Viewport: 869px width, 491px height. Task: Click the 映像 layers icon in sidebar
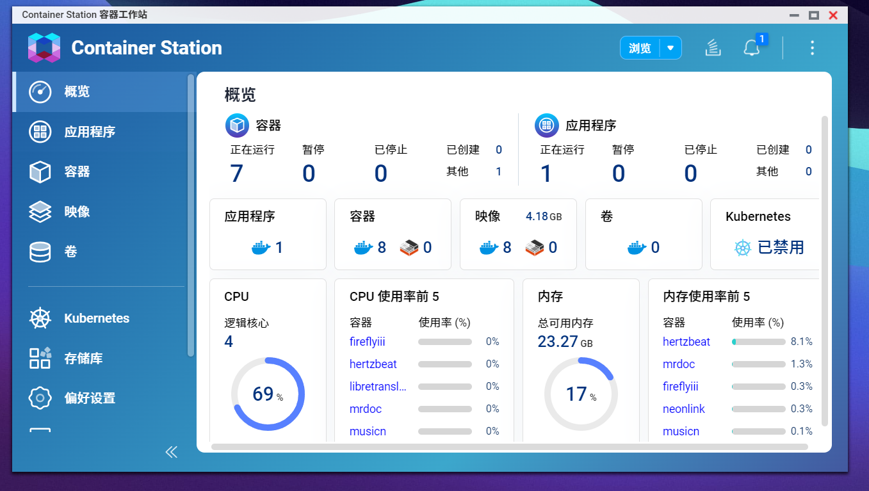pos(40,211)
